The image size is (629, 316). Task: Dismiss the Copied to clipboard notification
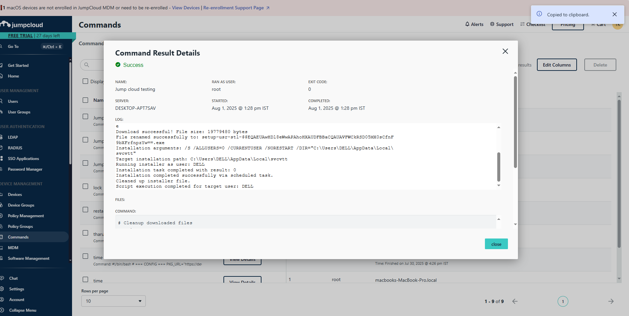(x=615, y=14)
